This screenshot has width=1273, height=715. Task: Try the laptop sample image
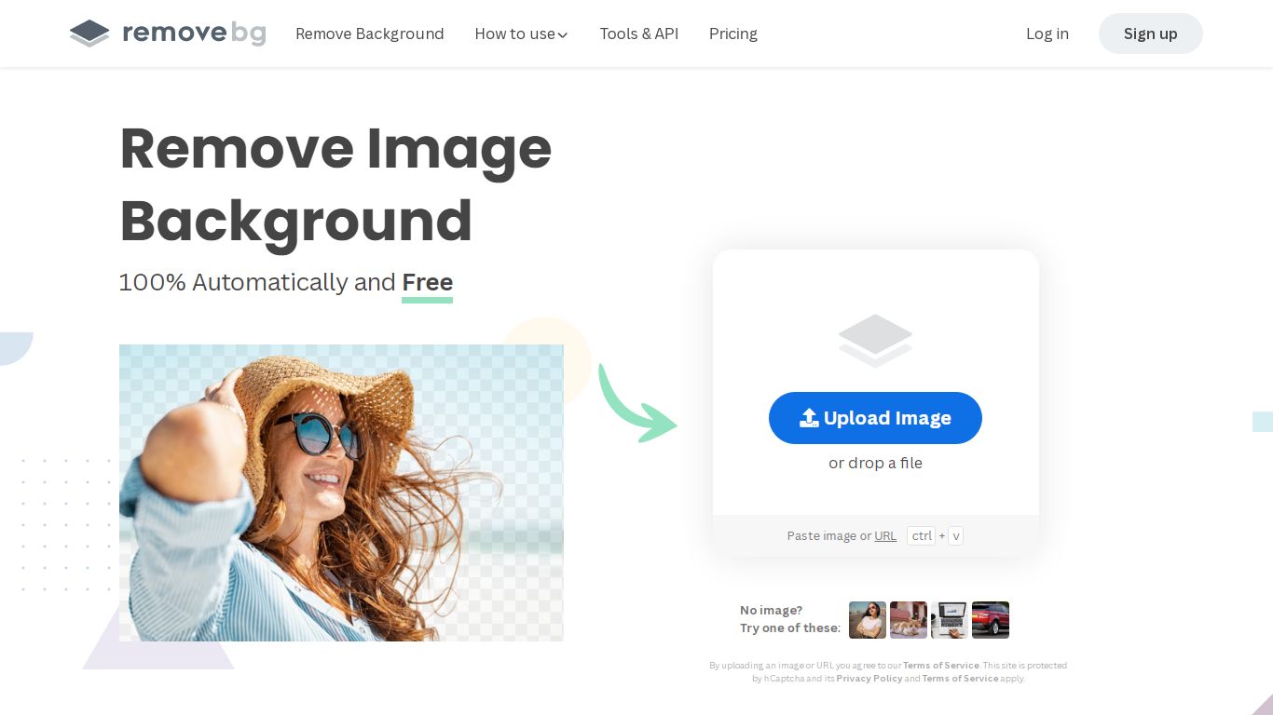point(950,620)
